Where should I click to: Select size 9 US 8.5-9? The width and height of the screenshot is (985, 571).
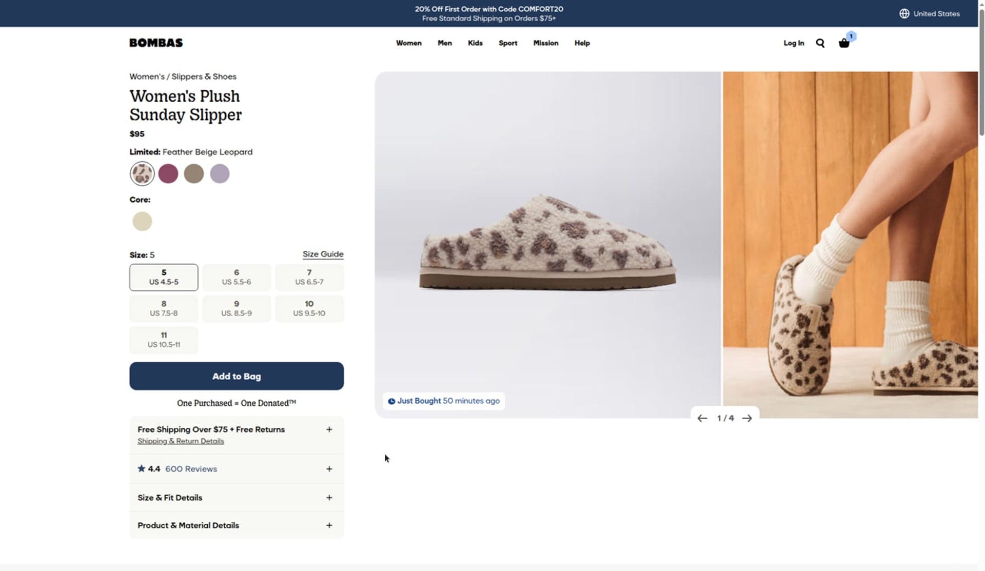coord(237,309)
